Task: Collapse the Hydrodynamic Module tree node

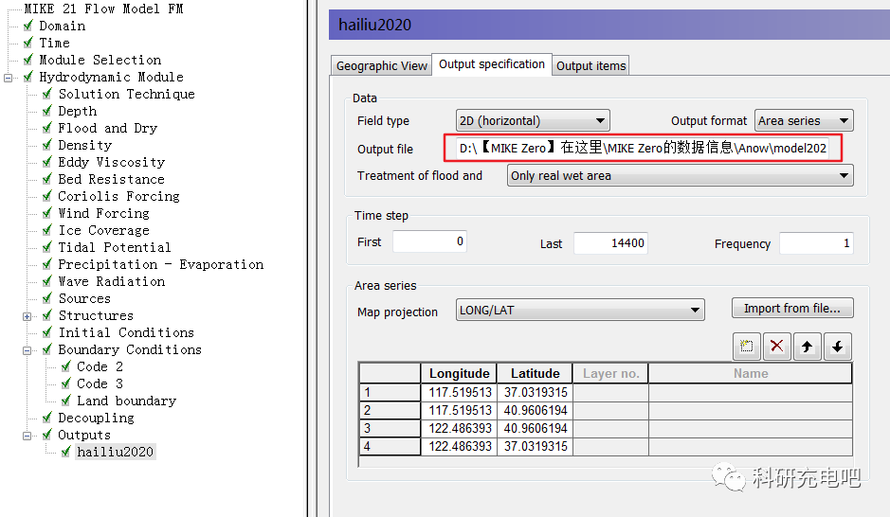Action: (x=8, y=78)
